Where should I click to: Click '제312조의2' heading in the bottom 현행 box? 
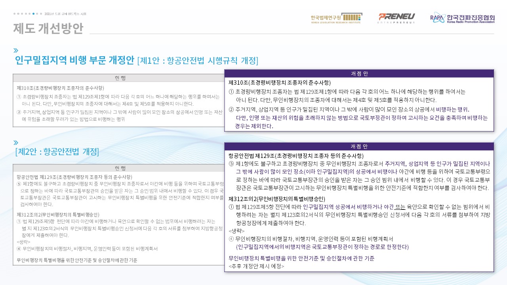pos(58,215)
